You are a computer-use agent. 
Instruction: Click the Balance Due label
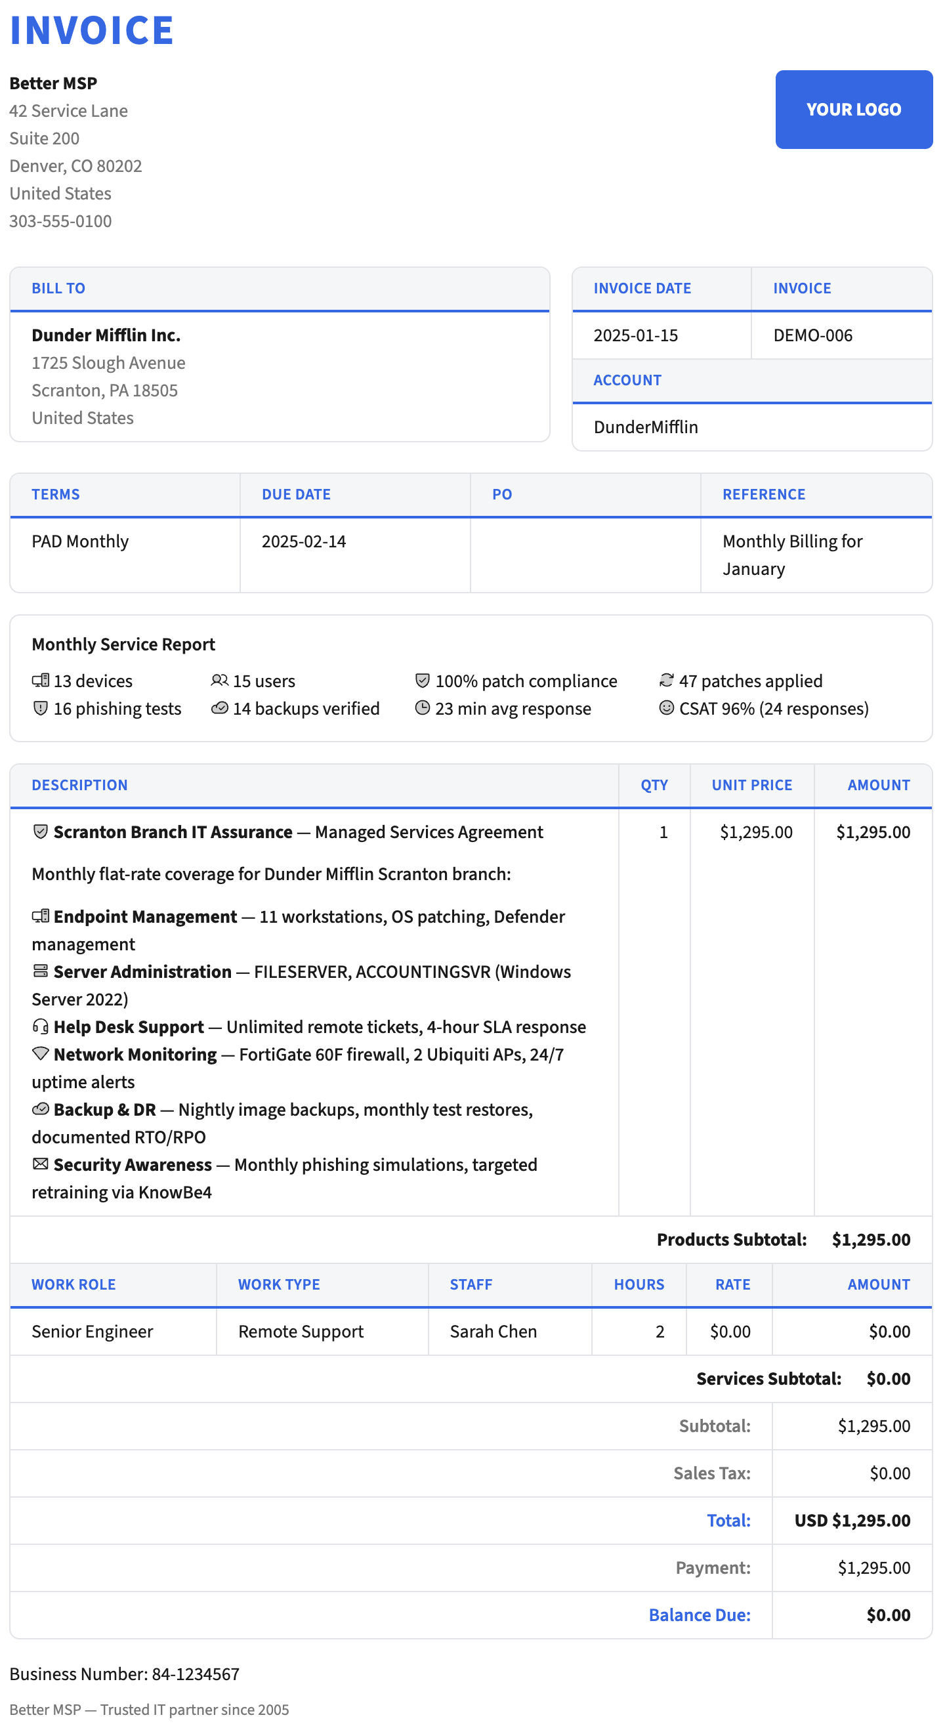(x=699, y=1614)
